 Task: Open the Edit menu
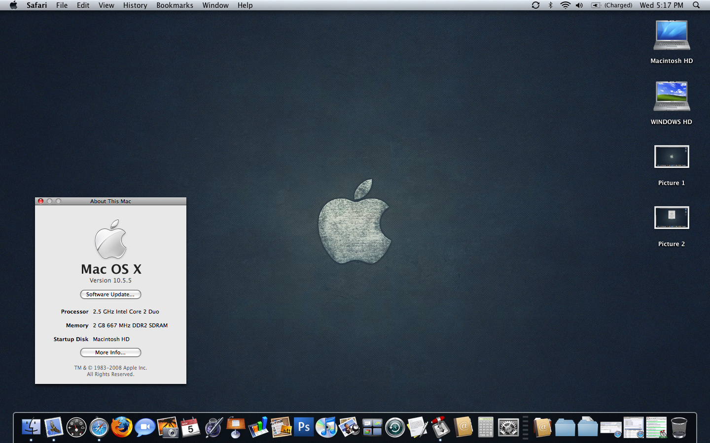(83, 5)
